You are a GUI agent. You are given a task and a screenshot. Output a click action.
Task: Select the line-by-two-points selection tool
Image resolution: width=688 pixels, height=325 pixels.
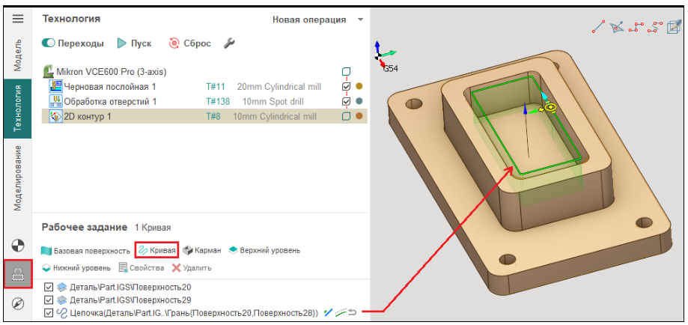pyautogui.click(x=597, y=28)
